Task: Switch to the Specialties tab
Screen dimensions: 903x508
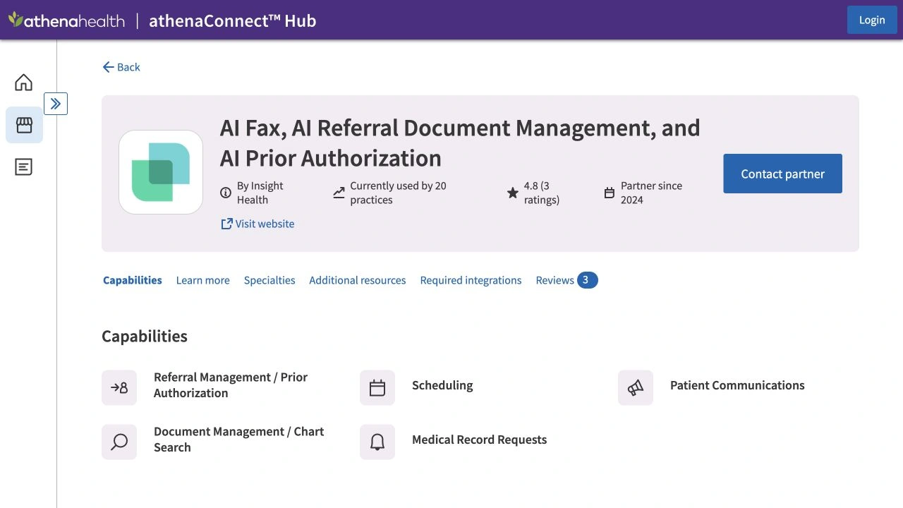Action: point(269,280)
